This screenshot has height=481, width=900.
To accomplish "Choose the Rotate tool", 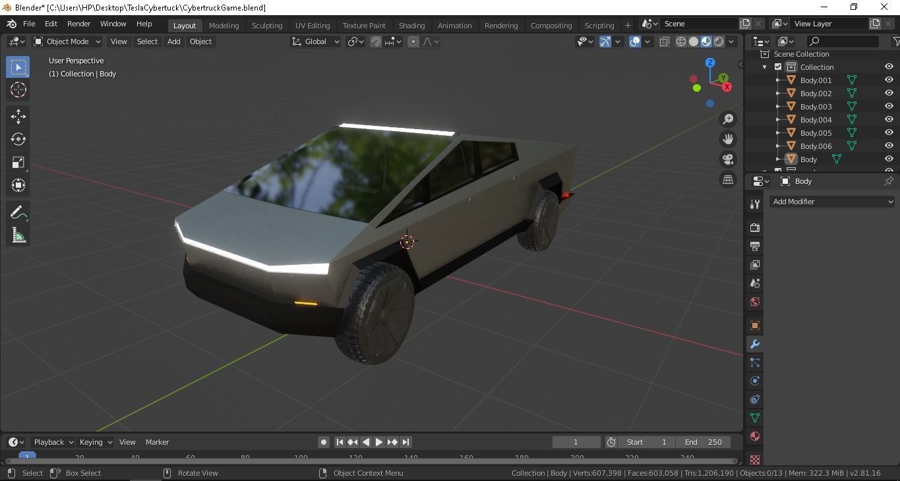I will point(18,139).
